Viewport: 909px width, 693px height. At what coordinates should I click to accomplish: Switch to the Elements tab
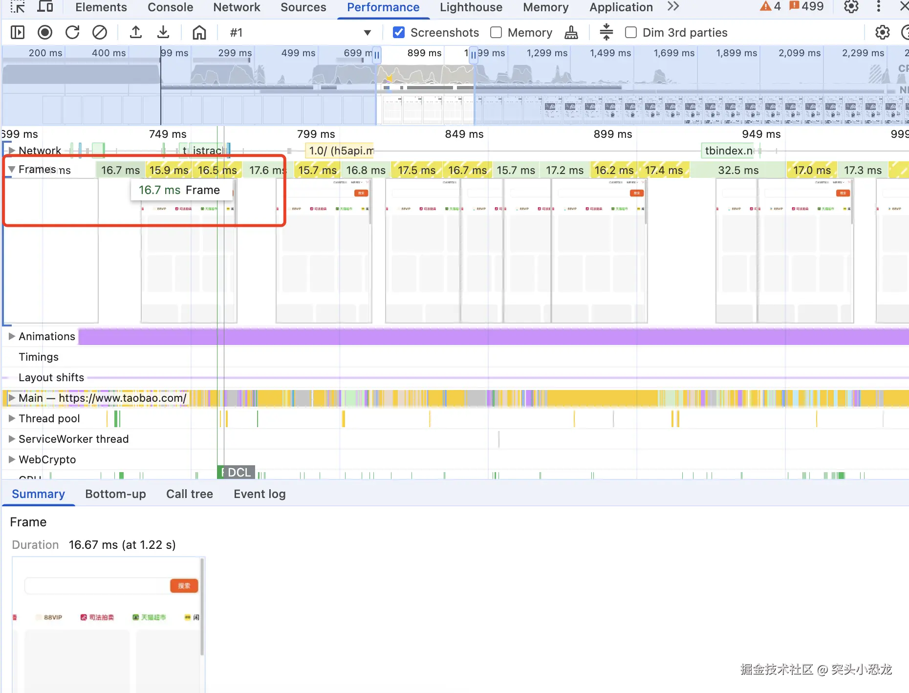101,7
